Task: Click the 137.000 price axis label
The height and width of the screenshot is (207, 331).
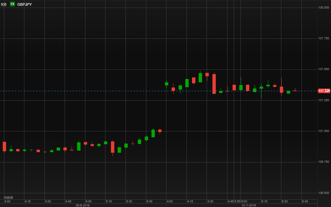Action: click(x=324, y=131)
